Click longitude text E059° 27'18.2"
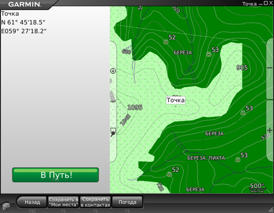The height and width of the screenshot is (213, 274). tap(24, 31)
